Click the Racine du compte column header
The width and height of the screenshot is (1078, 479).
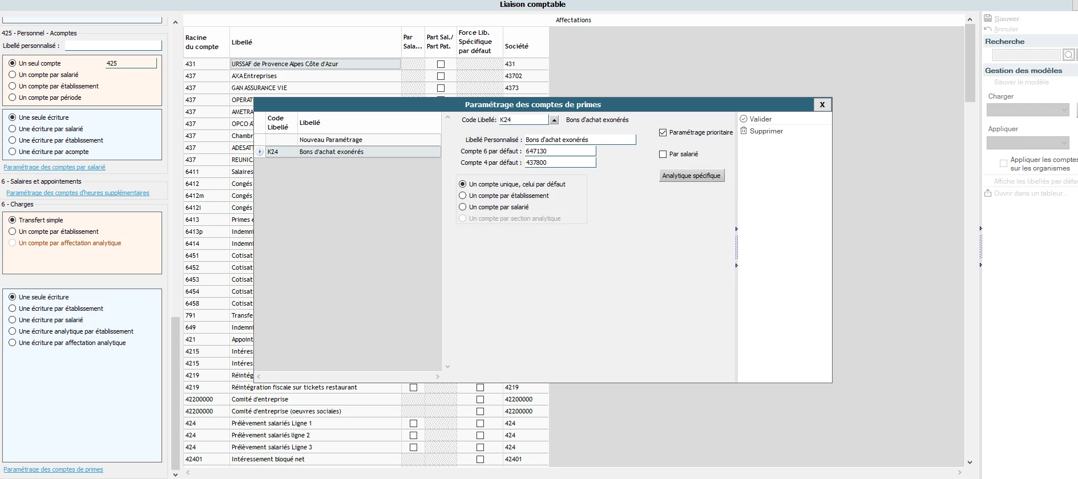(x=206, y=42)
